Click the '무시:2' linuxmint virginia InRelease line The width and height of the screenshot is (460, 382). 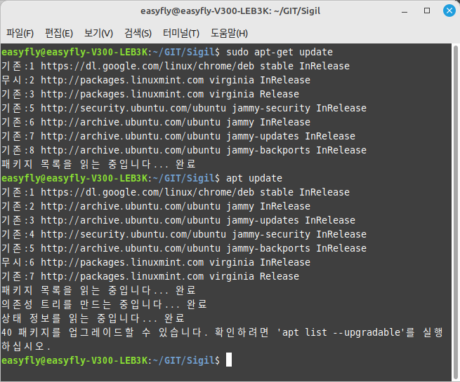pos(156,80)
